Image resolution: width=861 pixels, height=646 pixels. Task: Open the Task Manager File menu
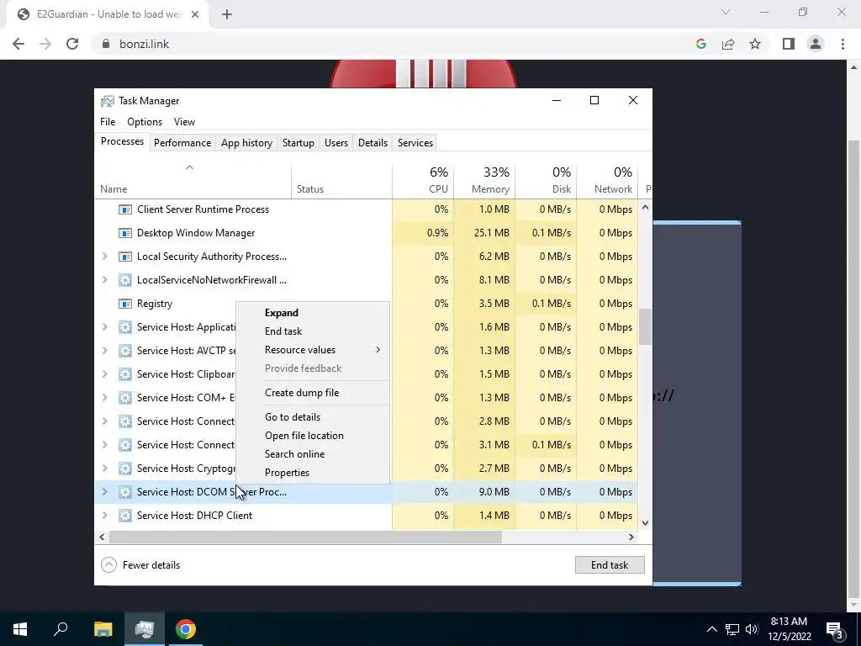(x=108, y=122)
